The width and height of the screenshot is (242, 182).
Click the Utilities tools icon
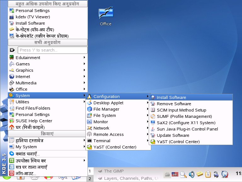tap(12, 102)
